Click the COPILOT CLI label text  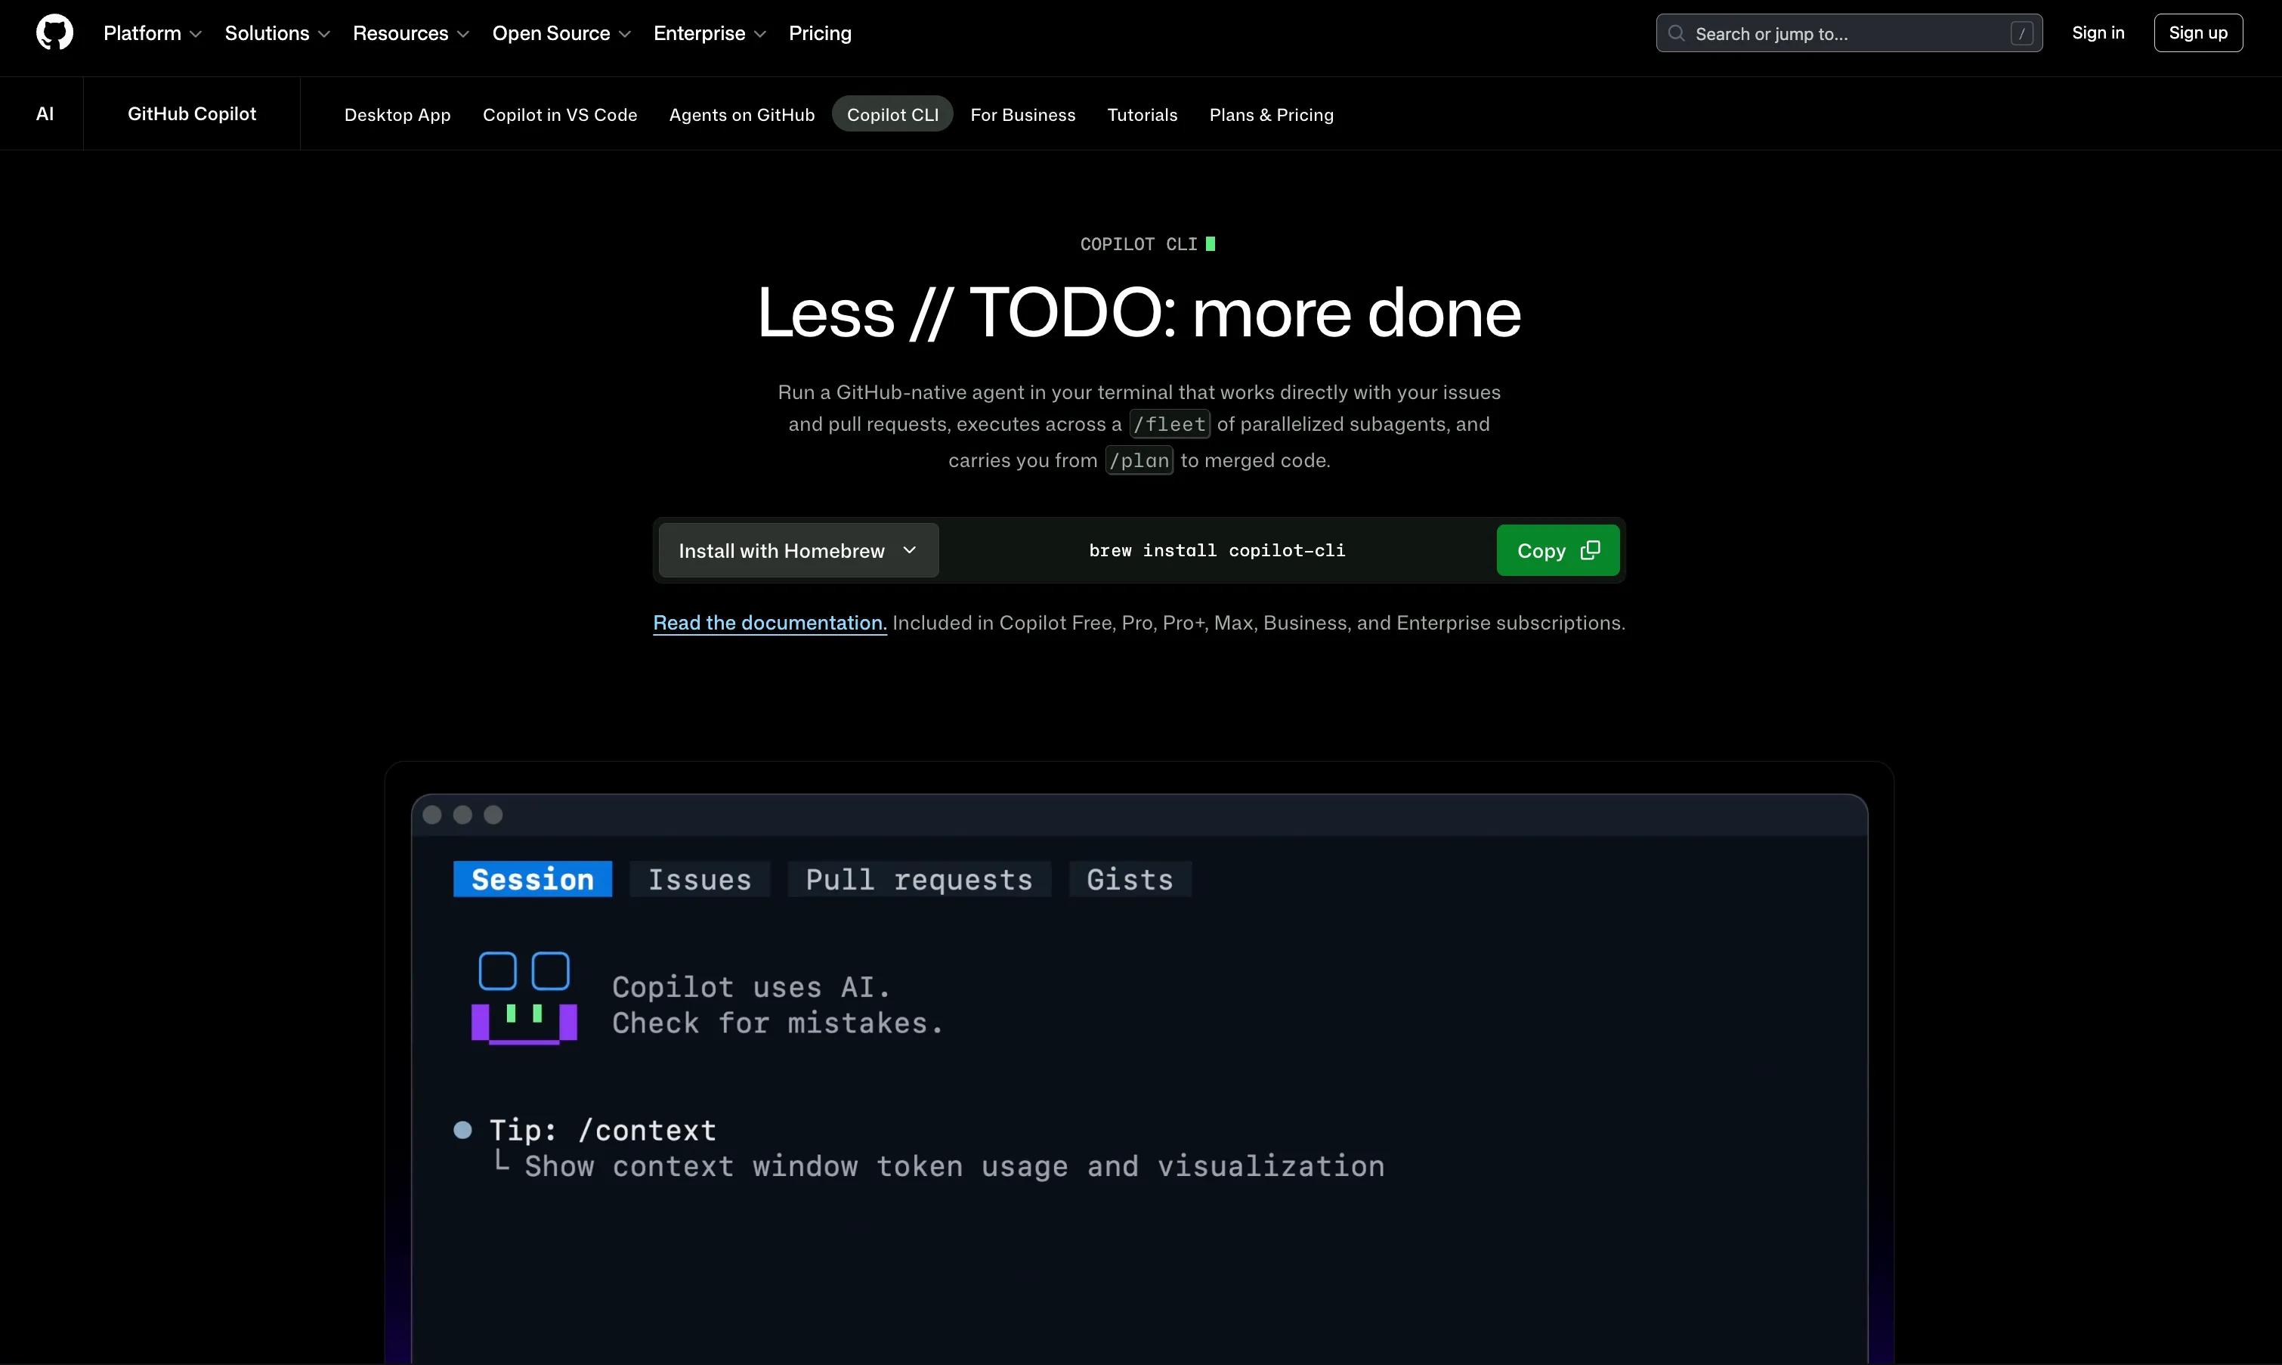(1138, 243)
